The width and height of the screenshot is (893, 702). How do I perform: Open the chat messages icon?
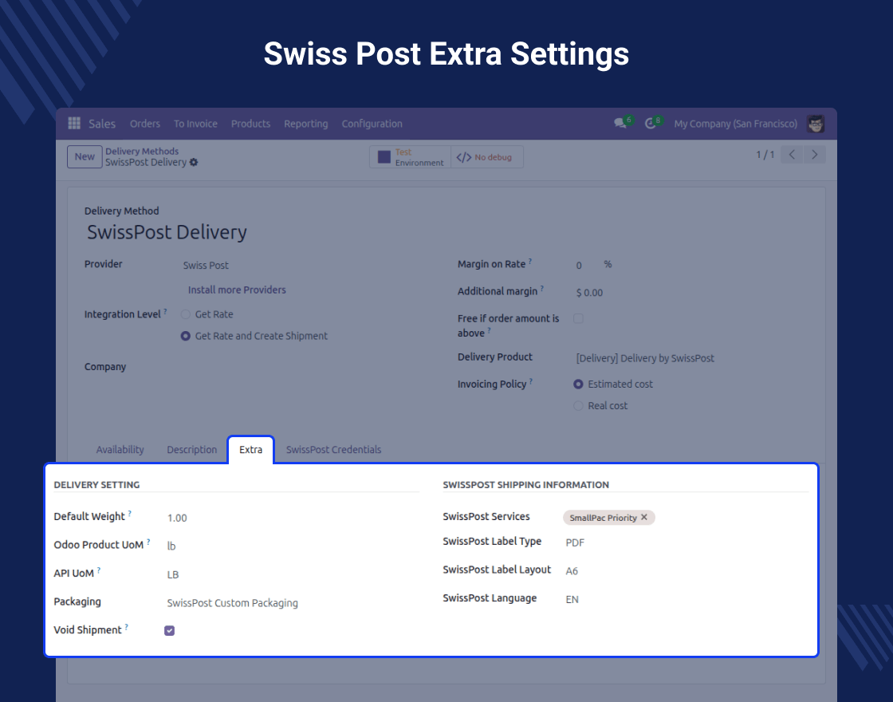point(620,124)
